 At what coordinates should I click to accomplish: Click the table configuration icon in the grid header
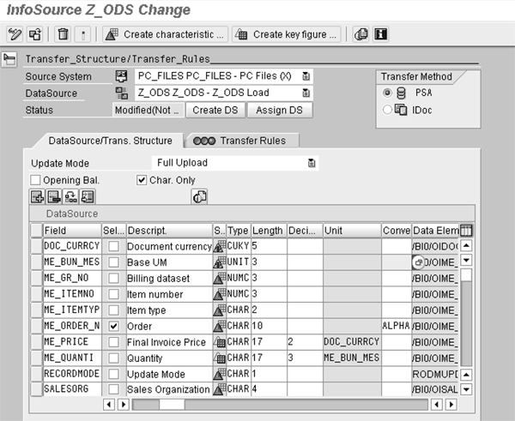point(466,231)
